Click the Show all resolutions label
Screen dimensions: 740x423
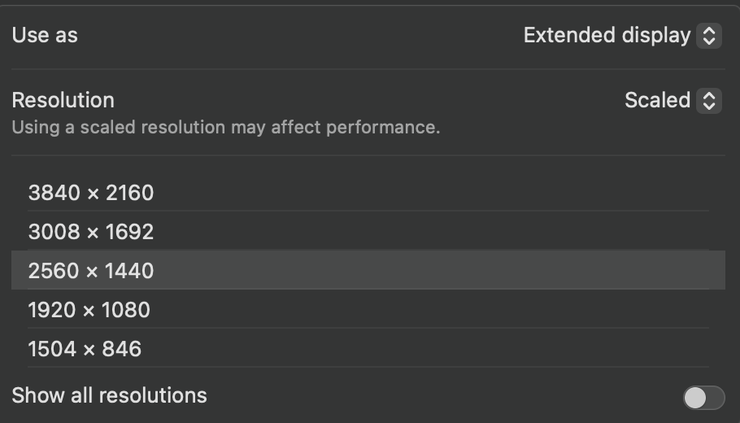tap(110, 396)
